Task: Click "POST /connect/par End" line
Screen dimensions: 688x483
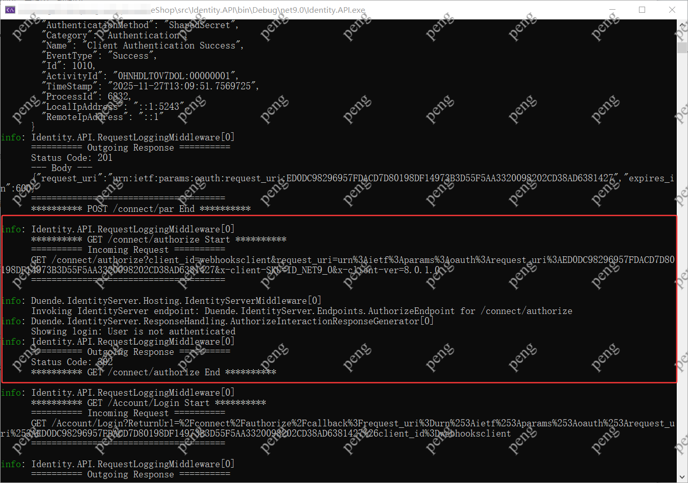Action: (x=141, y=209)
